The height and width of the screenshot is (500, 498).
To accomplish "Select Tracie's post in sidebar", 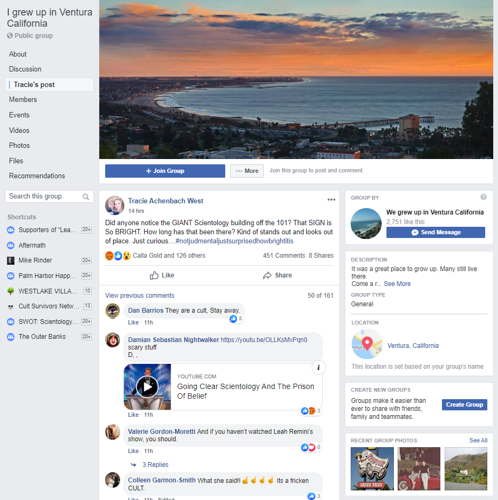I will 50,84.
